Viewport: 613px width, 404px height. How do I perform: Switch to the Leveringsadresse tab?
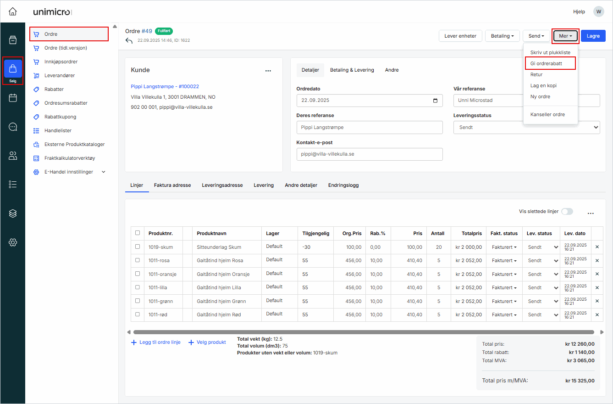pyautogui.click(x=222, y=185)
